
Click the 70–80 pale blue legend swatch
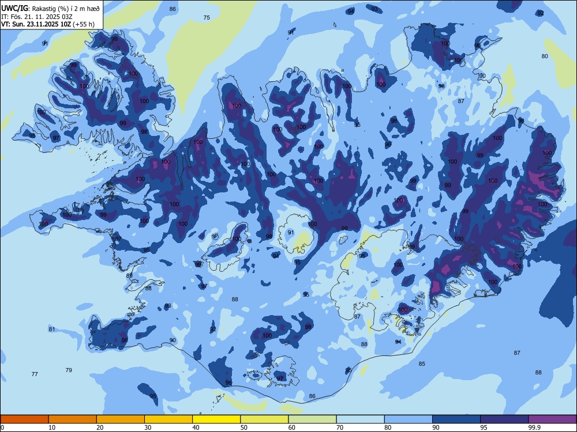click(360, 419)
